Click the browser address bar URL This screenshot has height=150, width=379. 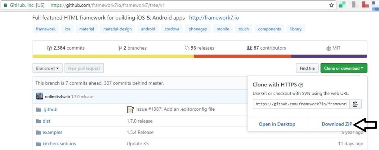point(108,5)
